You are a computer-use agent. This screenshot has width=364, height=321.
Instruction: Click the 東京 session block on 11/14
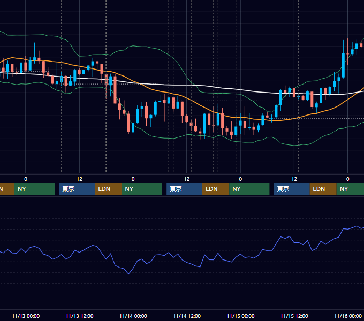tap(184, 189)
